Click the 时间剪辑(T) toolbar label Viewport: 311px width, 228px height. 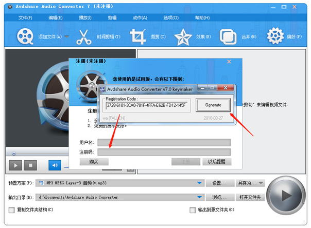tap(109, 37)
